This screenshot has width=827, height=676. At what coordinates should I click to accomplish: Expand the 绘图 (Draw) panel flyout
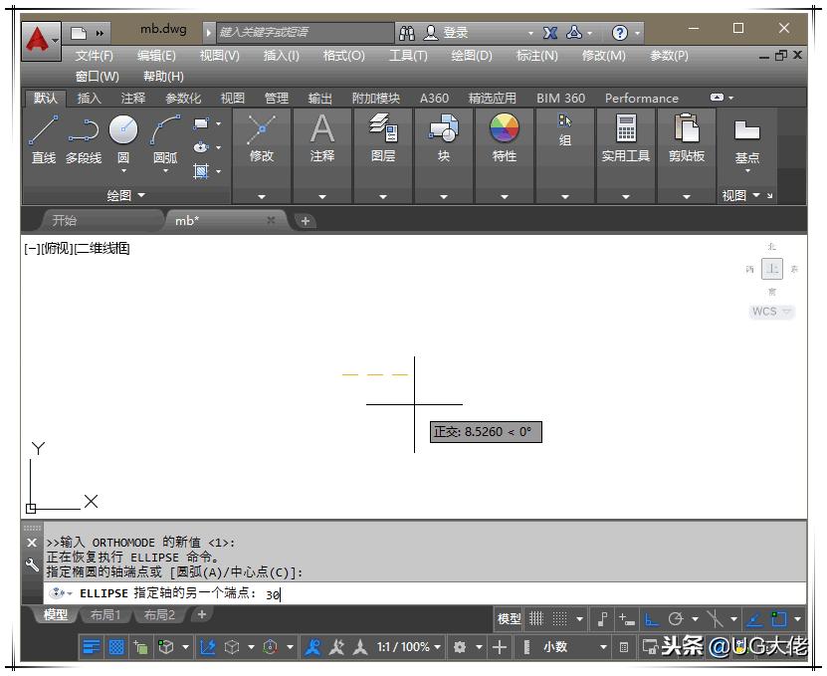pyautogui.click(x=125, y=196)
